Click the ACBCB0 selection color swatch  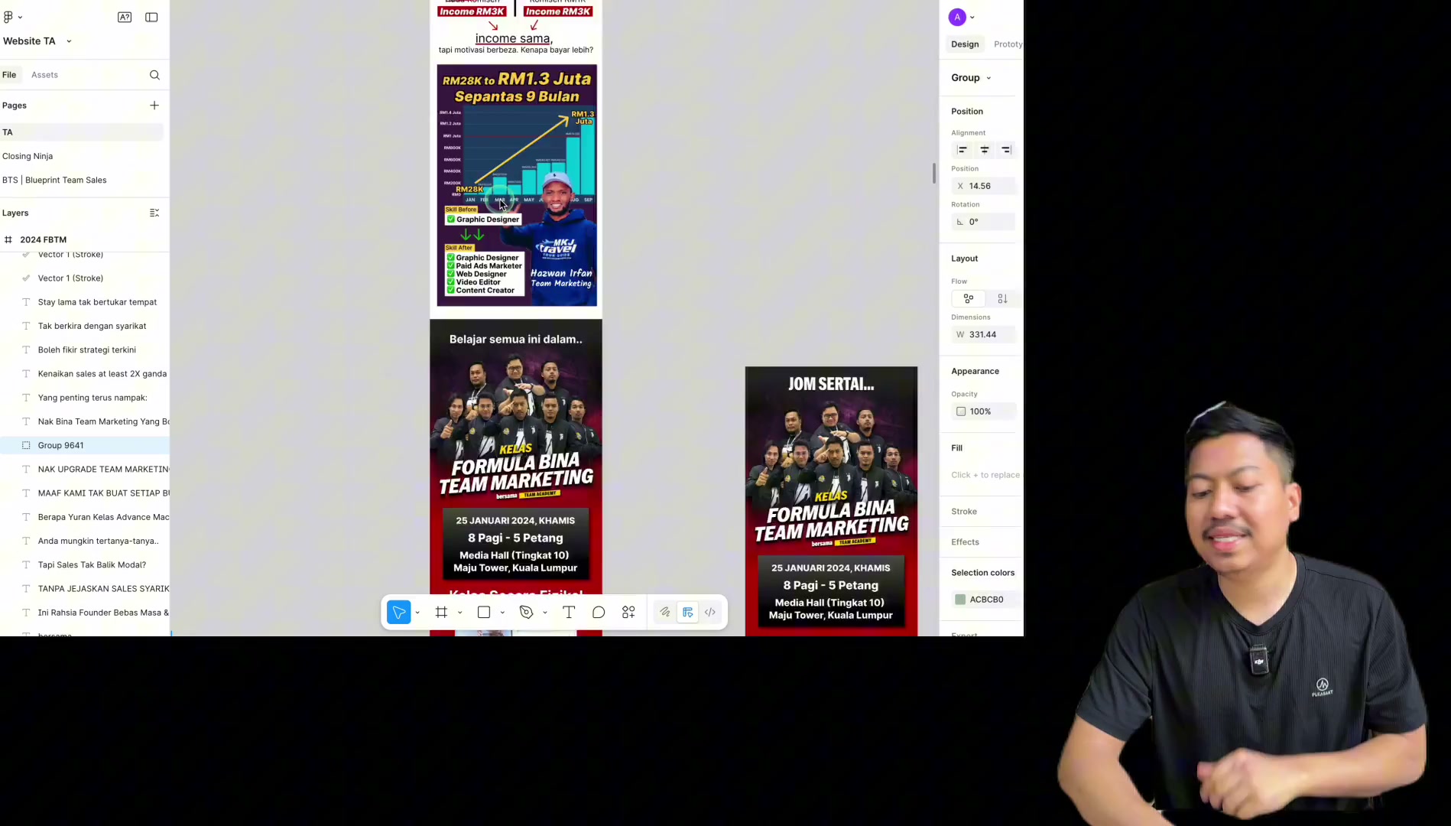[960, 600]
